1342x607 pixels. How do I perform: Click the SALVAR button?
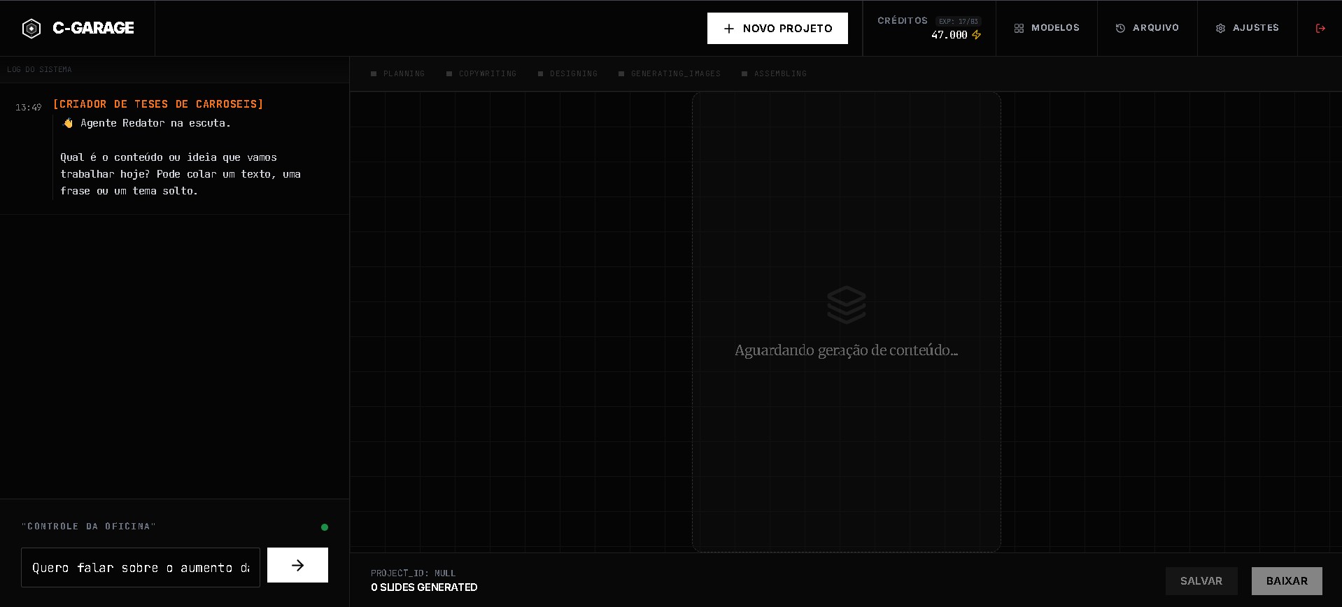pos(1201,581)
